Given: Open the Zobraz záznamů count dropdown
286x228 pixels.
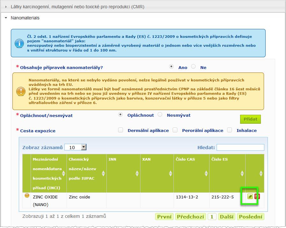Looking at the screenshot, I should click(x=75, y=147).
